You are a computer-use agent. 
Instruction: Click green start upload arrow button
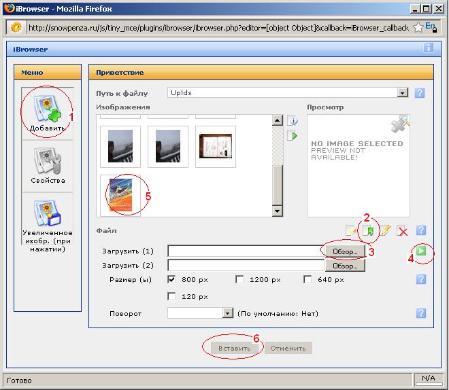click(421, 251)
